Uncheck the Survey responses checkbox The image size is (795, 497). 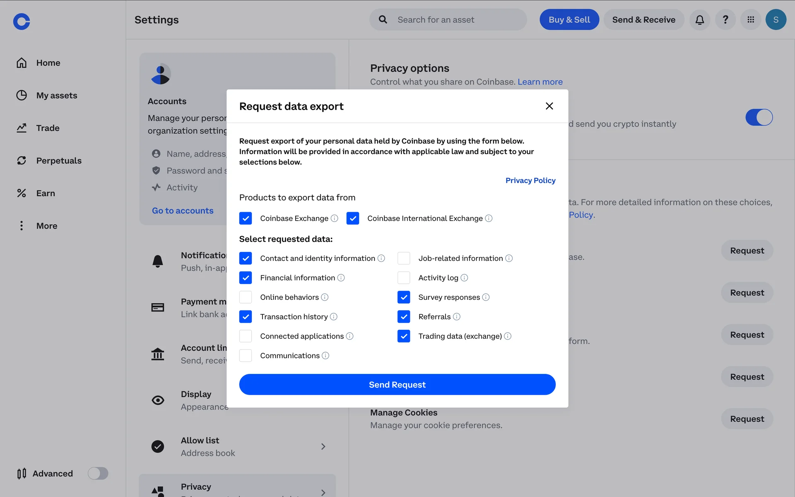pos(404,297)
